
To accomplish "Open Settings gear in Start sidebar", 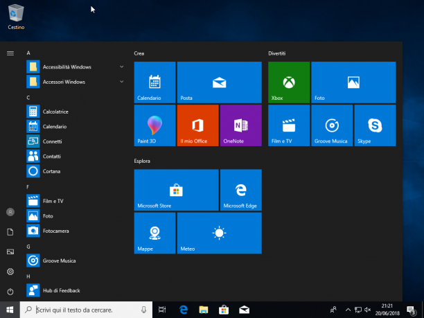I will (x=10, y=272).
